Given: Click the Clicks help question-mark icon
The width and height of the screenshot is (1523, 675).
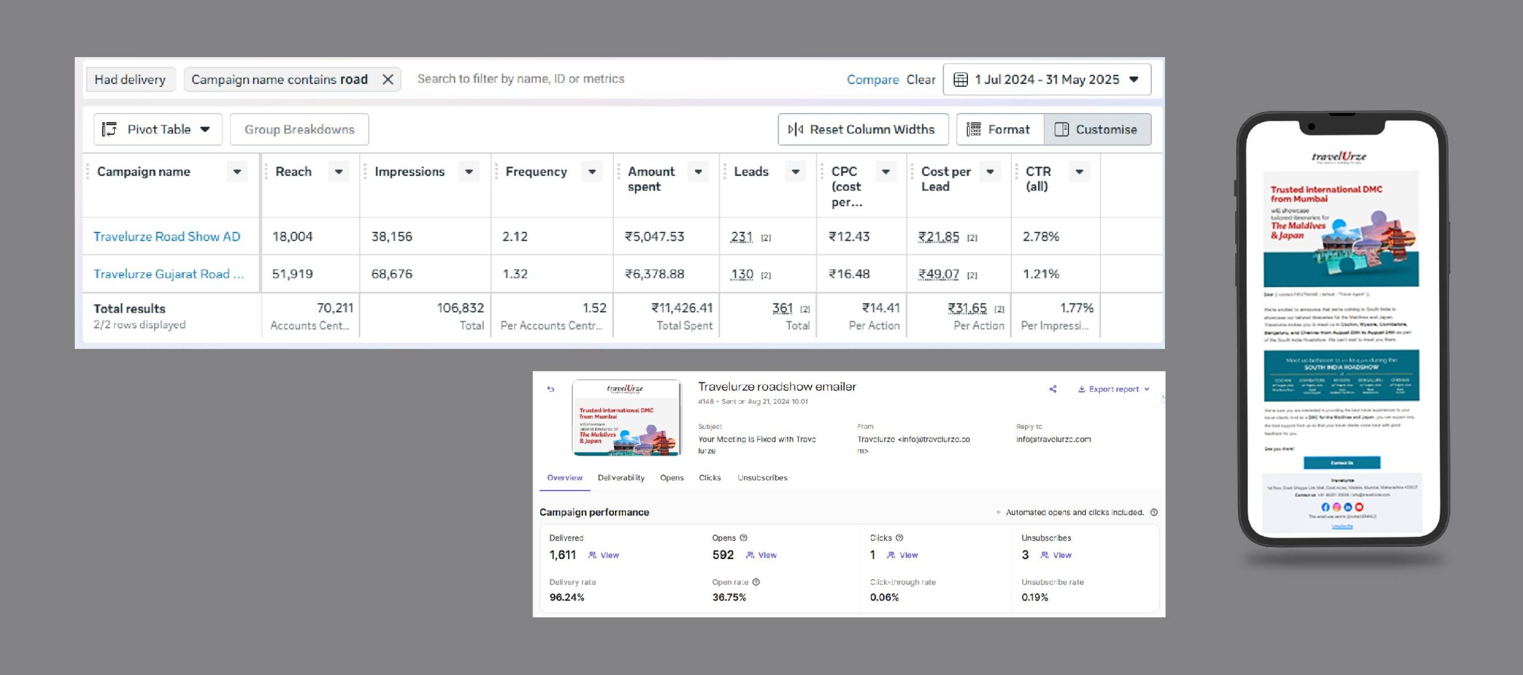Looking at the screenshot, I should point(900,538).
